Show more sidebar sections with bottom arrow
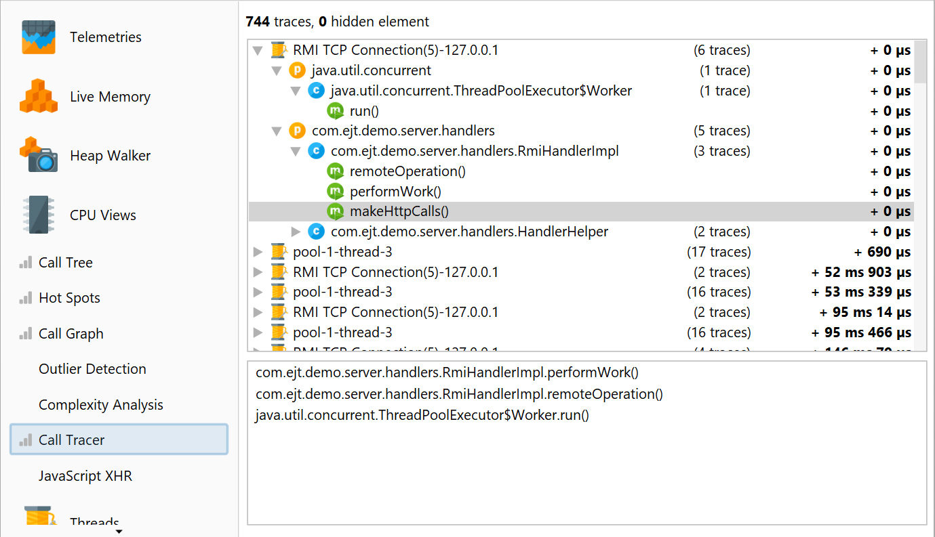 coord(119,532)
